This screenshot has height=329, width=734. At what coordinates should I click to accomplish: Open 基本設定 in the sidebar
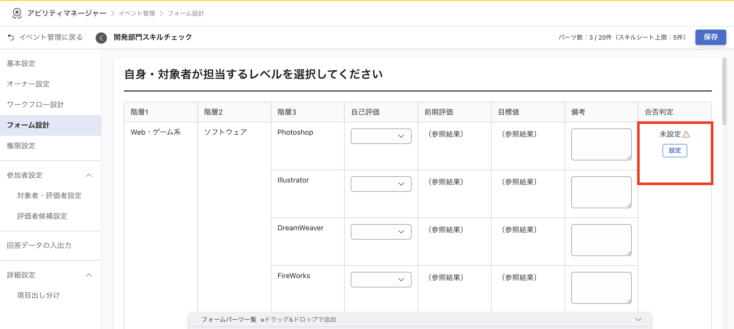21,63
